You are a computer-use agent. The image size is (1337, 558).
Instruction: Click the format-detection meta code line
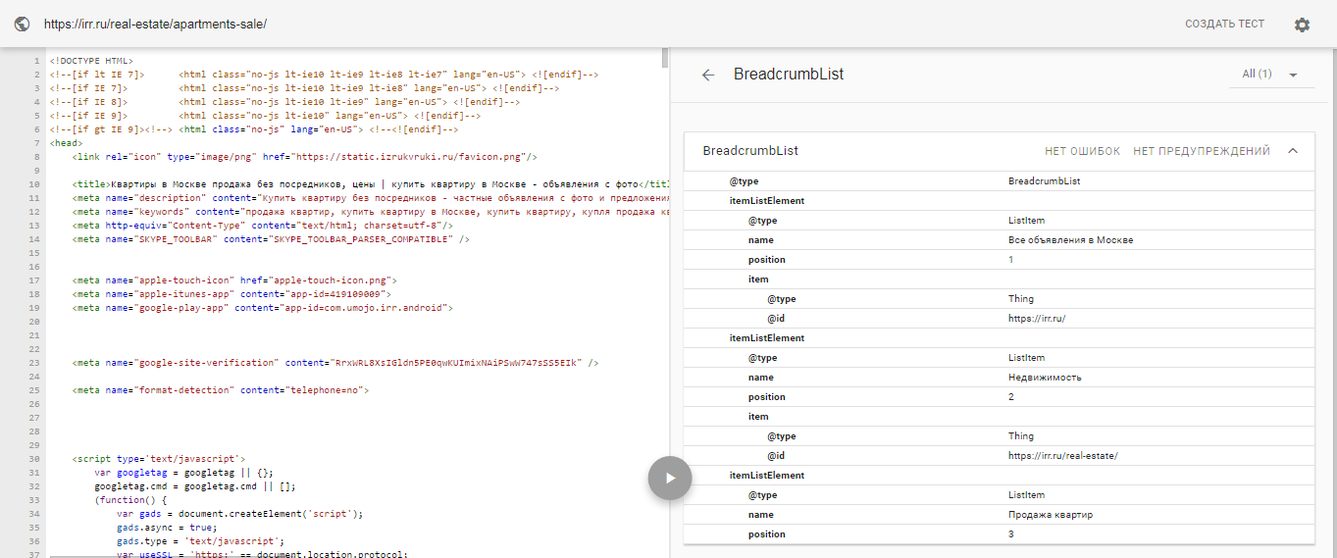tap(221, 390)
